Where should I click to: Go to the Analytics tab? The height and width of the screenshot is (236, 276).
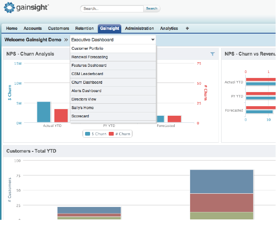click(169, 28)
